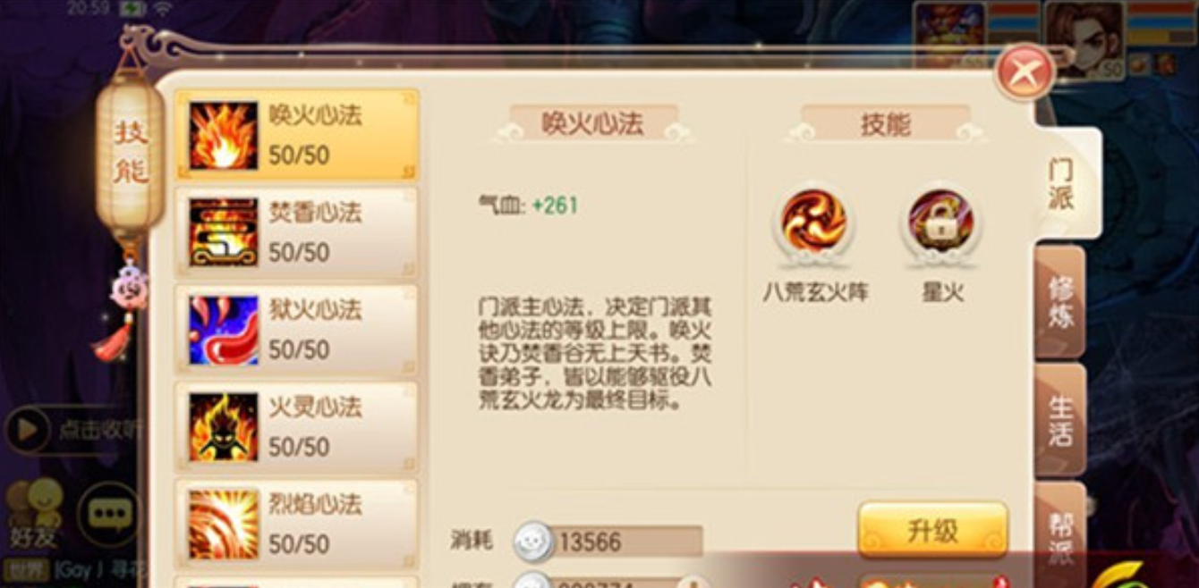
Task: Select the 唤火心法 flame icon
Action: coord(224,136)
